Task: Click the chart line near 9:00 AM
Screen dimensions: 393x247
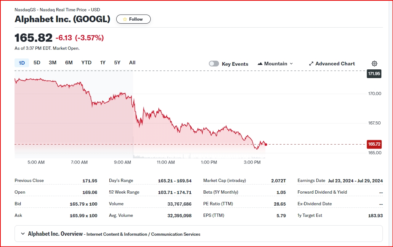Action: (x=122, y=93)
